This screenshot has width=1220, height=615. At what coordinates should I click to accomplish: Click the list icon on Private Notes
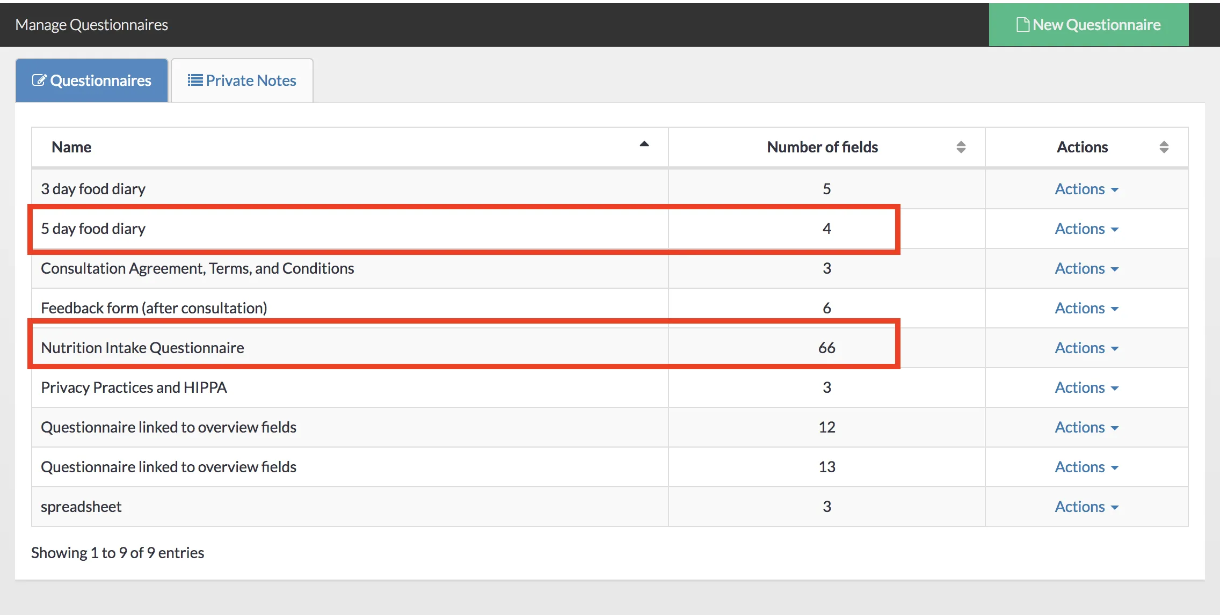click(x=195, y=80)
